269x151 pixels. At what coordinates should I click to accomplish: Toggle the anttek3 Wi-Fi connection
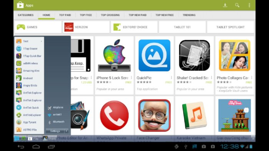pos(55,115)
